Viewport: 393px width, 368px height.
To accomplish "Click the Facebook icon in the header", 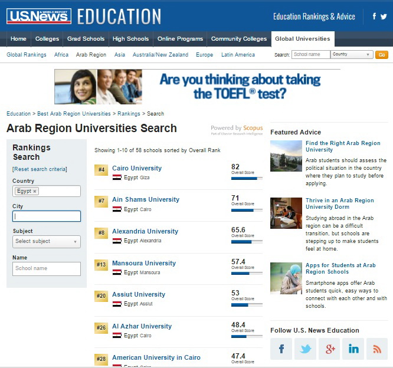I will coord(374,17).
